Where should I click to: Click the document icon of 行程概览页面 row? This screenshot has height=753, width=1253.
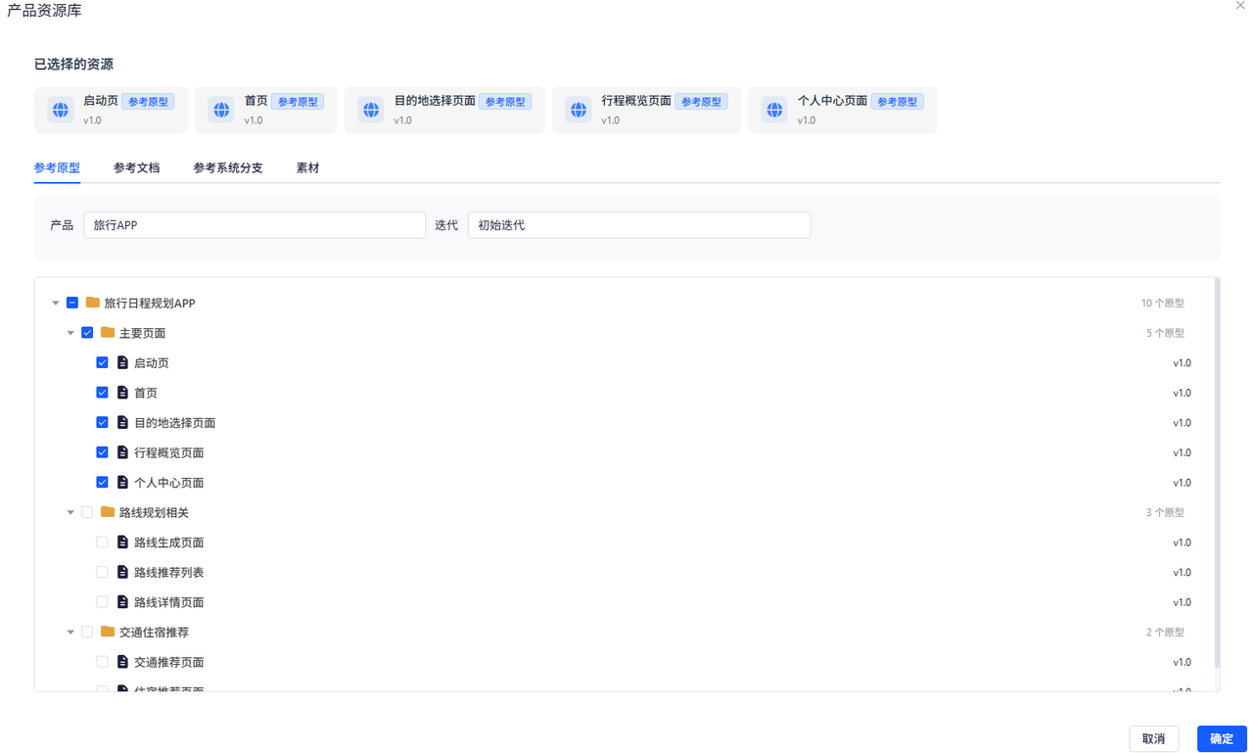click(x=122, y=452)
